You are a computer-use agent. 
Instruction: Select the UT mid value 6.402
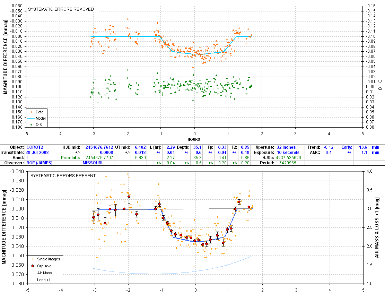[x=140, y=147]
